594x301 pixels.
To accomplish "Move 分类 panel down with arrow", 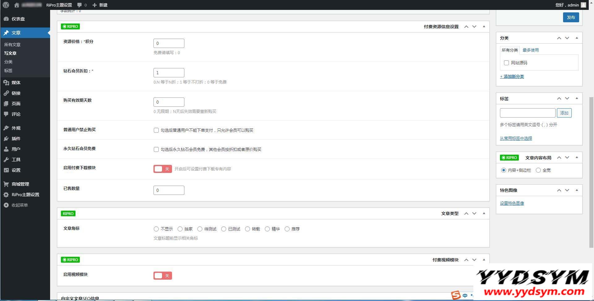I will 567,38.
